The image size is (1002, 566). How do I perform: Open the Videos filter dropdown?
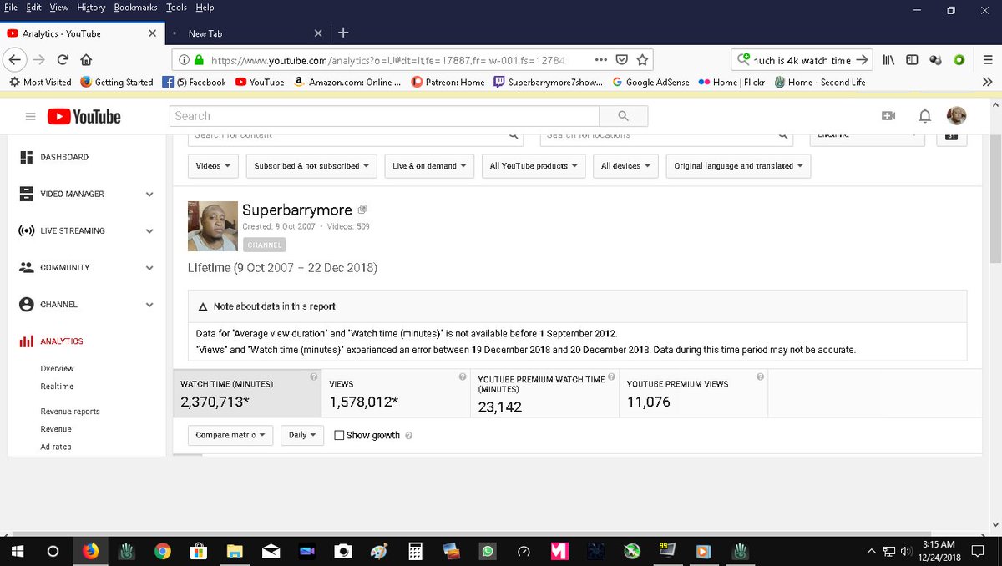click(x=213, y=166)
